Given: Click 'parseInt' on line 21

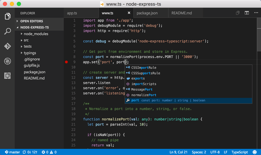Looking at the screenshot, I should (x=118, y=124).
